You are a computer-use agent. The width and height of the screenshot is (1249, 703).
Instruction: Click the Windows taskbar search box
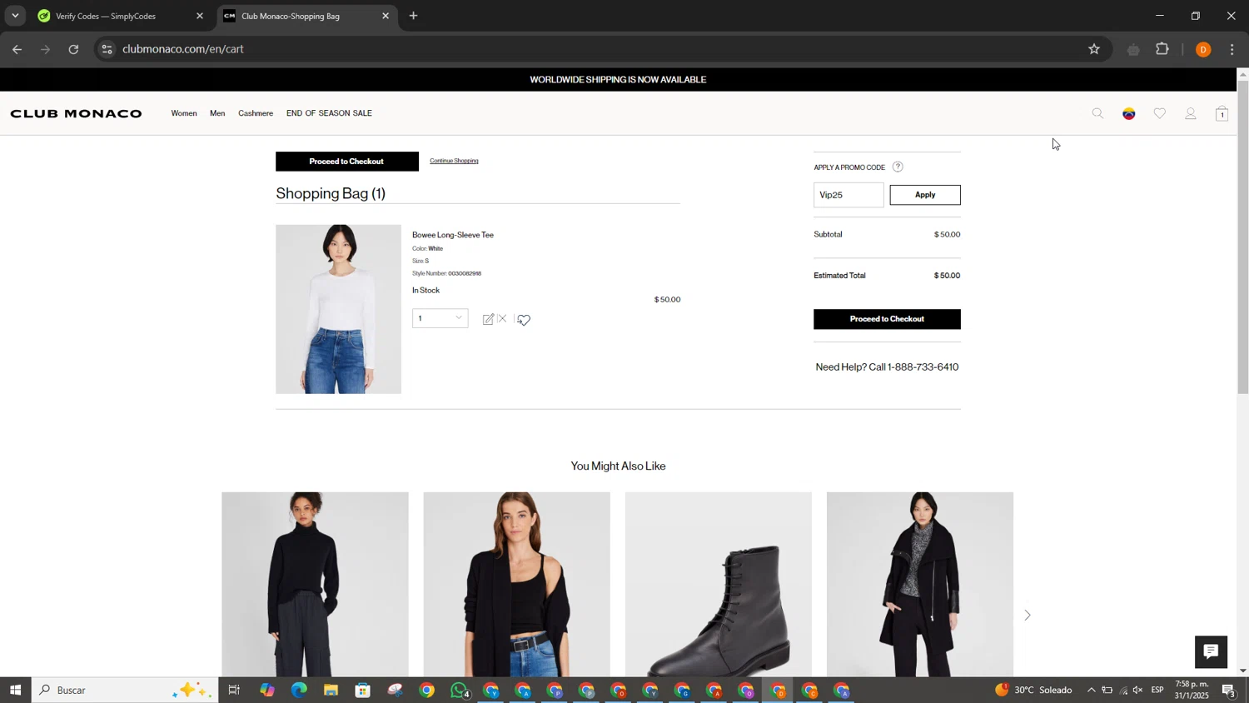[x=125, y=691]
